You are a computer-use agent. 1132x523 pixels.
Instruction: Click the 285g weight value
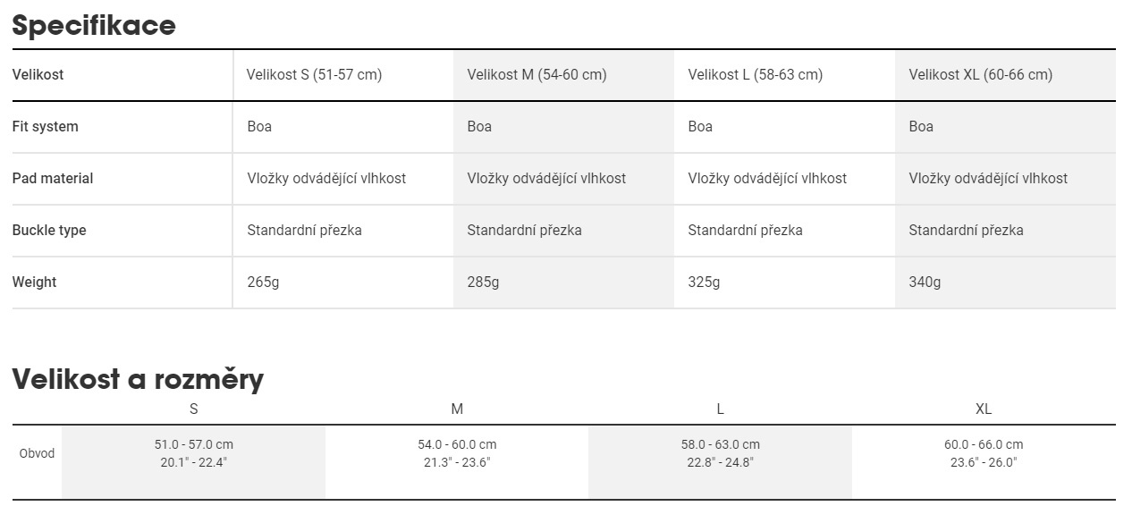(483, 283)
